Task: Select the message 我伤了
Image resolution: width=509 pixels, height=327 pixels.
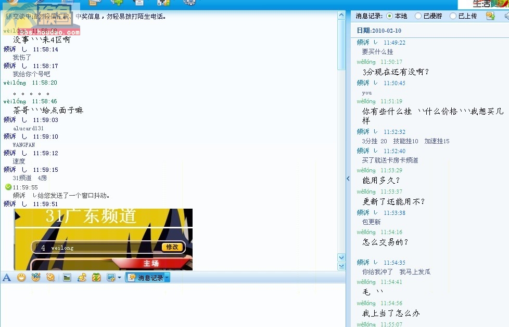Action: coord(22,58)
